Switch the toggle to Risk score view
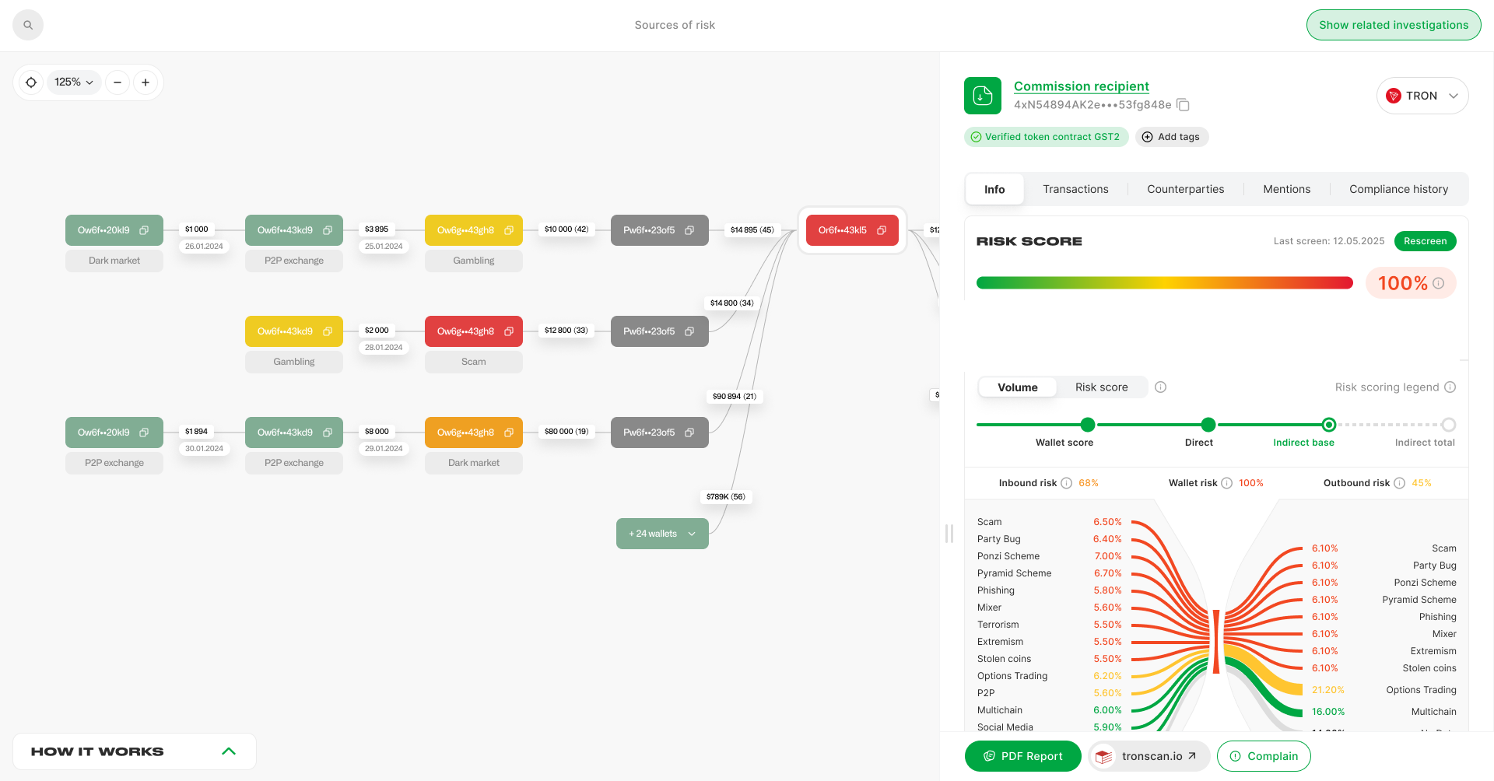 pos(1101,387)
